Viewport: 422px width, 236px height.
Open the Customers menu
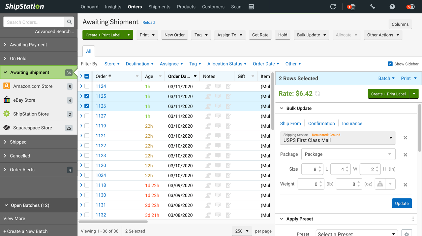[213, 7]
